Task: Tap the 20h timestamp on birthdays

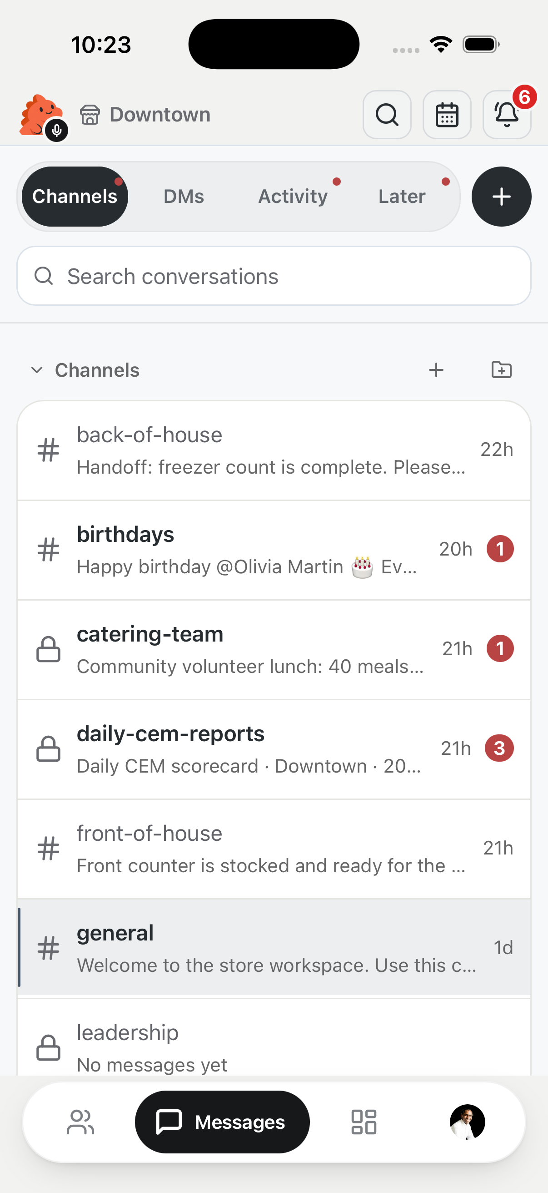Action: coord(455,549)
